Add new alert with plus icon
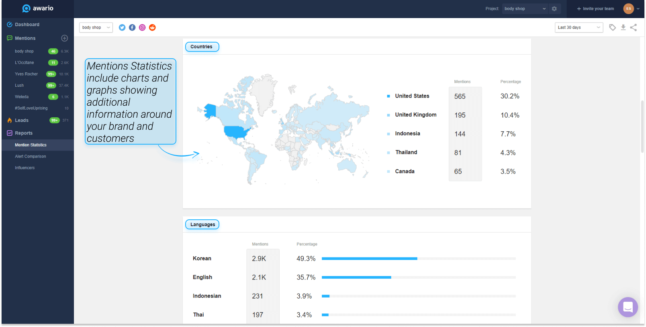Image resolution: width=646 pixels, height=327 pixels. (64, 38)
